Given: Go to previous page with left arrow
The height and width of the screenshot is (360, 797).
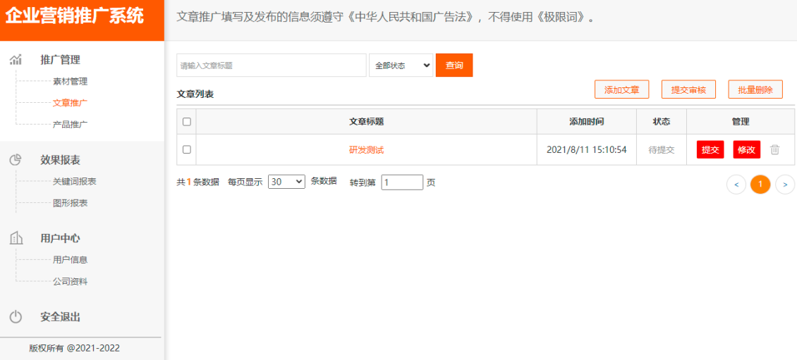Looking at the screenshot, I should 736,185.
